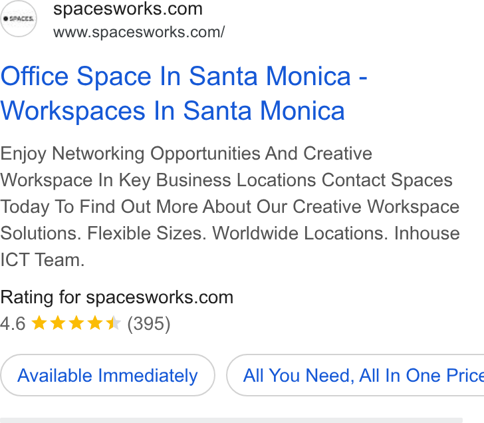484x423 pixels.
Task: Click the 4.6 rating score
Action: (13, 324)
